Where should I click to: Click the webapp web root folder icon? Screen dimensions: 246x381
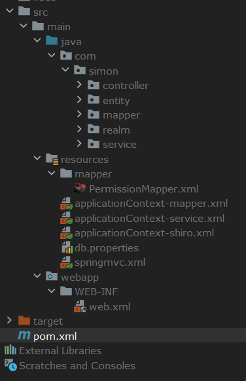click(x=52, y=276)
